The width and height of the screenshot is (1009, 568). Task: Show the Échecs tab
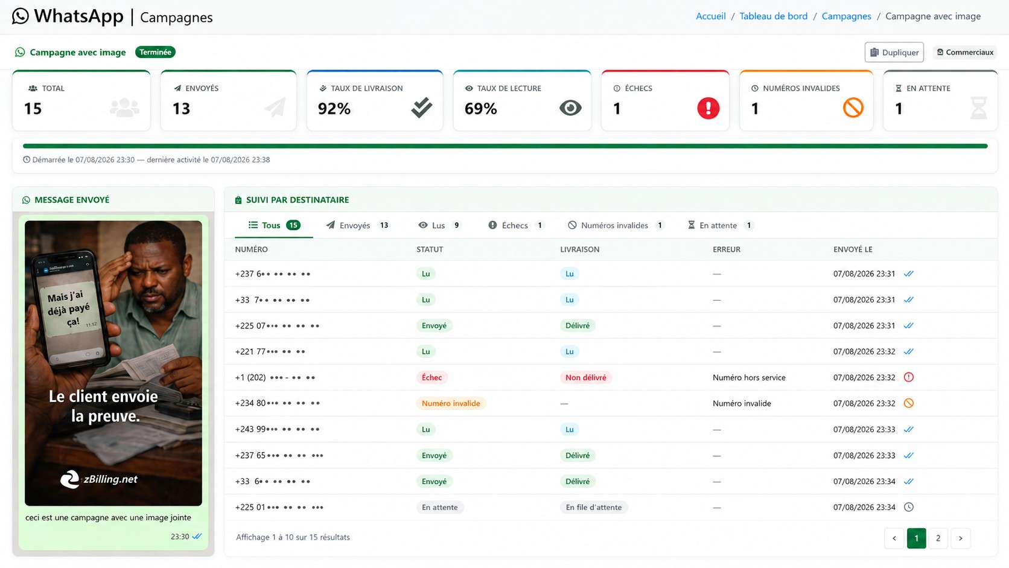(515, 225)
